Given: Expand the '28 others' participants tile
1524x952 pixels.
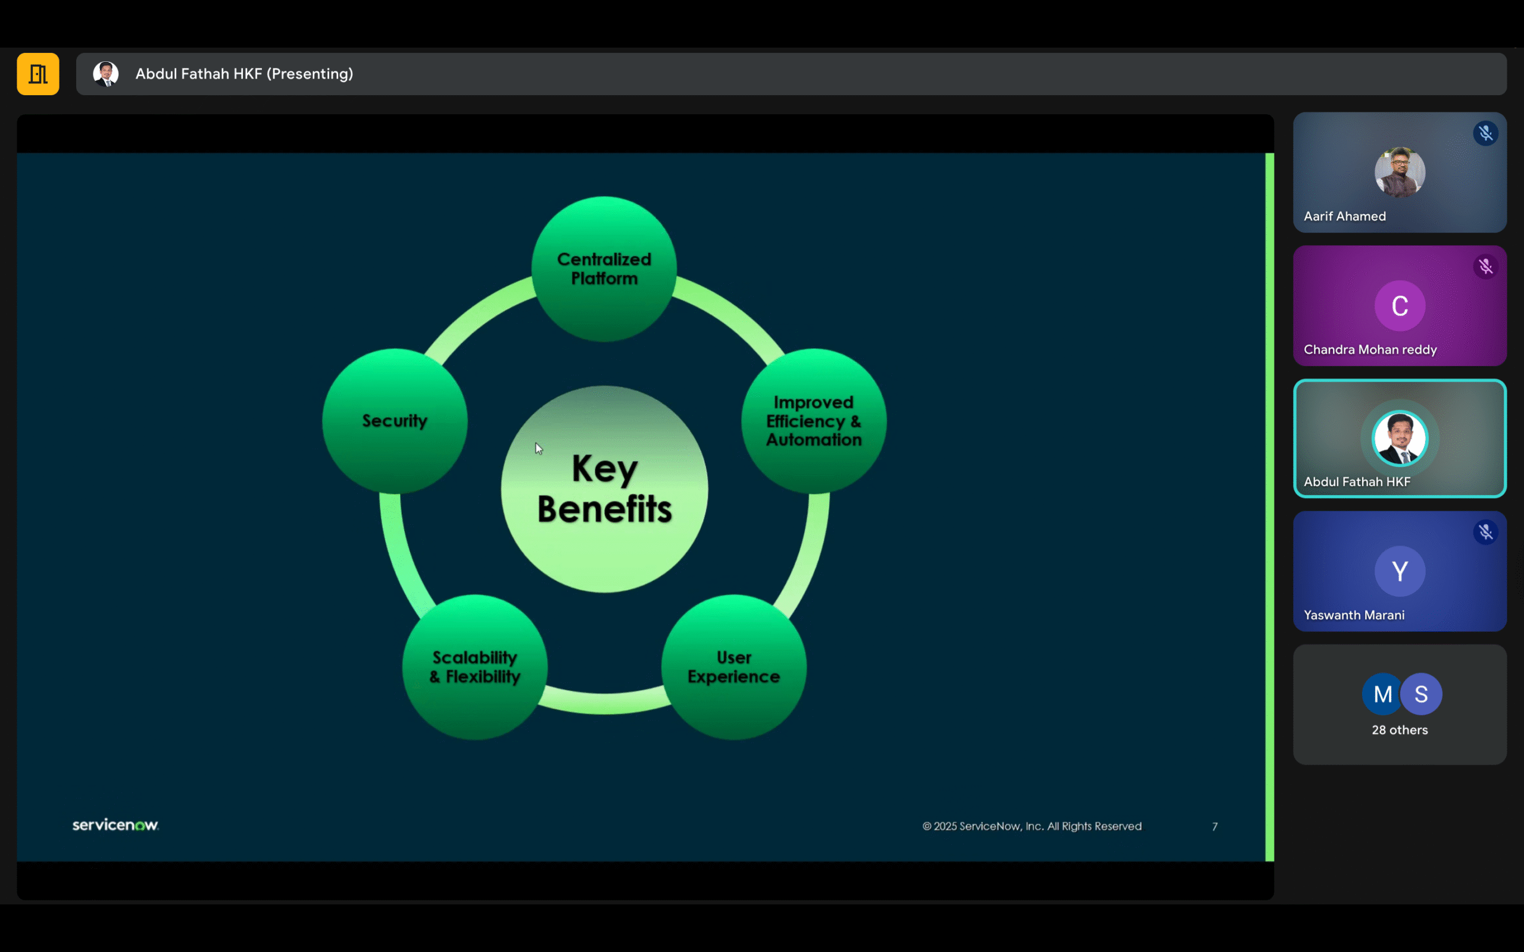Looking at the screenshot, I should click(x=1400, y=704).
